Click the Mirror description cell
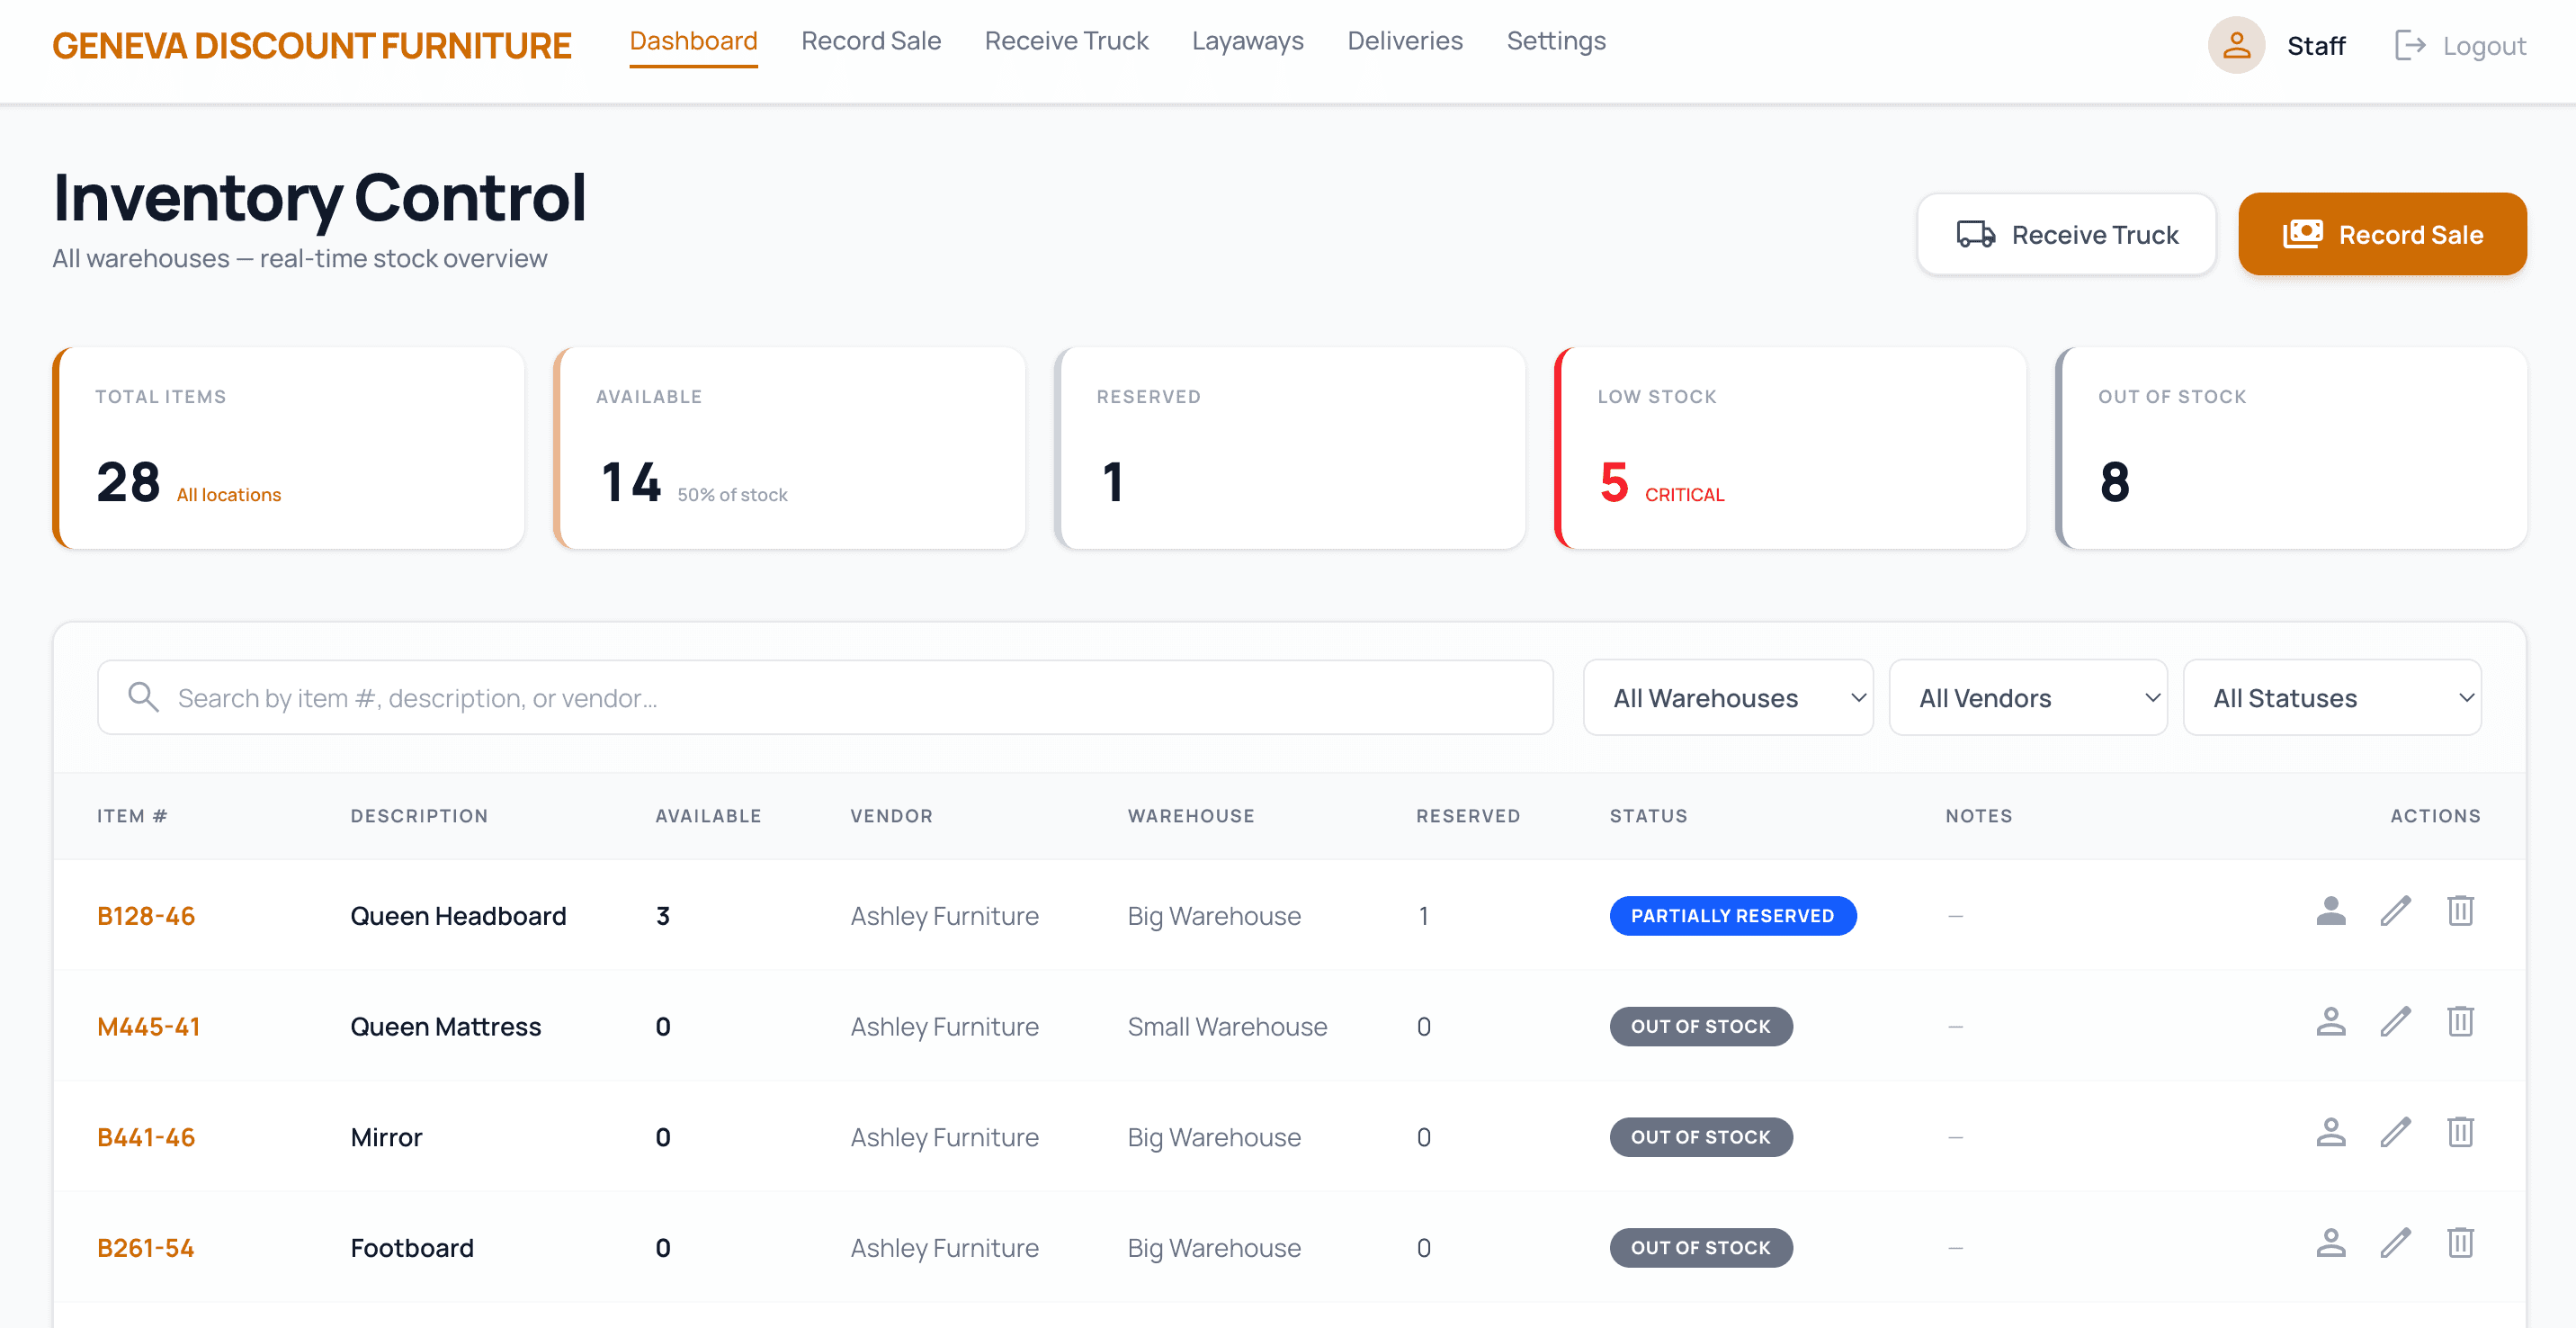 pyautogui.click(x=386, y=1138)
